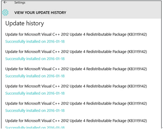Select the VIEW YOUR UPDATE HISTORY header

(x=40, y=13)
